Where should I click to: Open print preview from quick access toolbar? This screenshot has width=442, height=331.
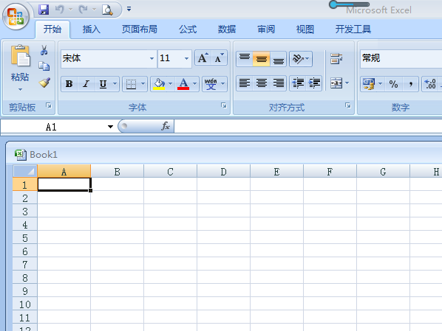(x=107, y=10)
